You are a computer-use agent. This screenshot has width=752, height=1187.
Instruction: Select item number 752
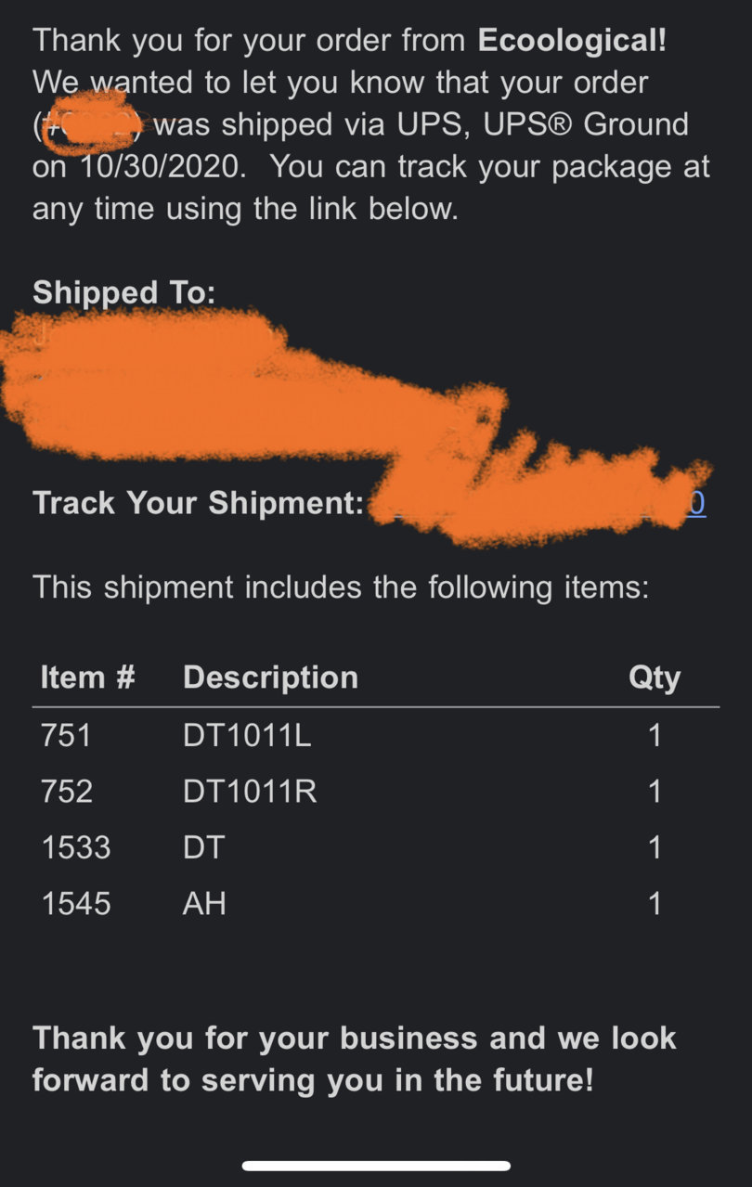[67, 792]
